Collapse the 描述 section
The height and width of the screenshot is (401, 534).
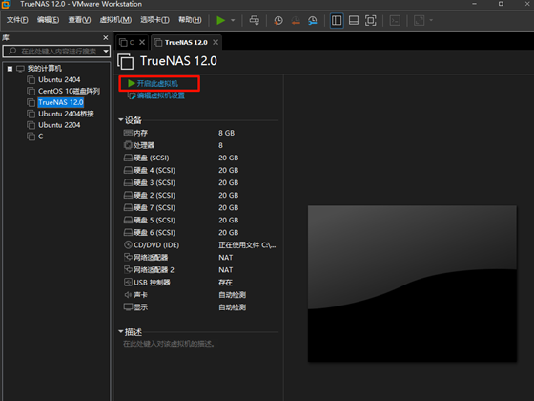point(120,331)
